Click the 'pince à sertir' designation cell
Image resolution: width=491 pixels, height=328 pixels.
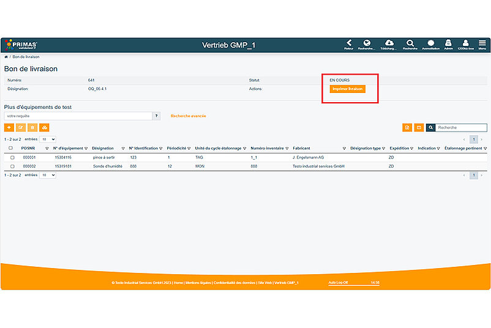(104, 157)
